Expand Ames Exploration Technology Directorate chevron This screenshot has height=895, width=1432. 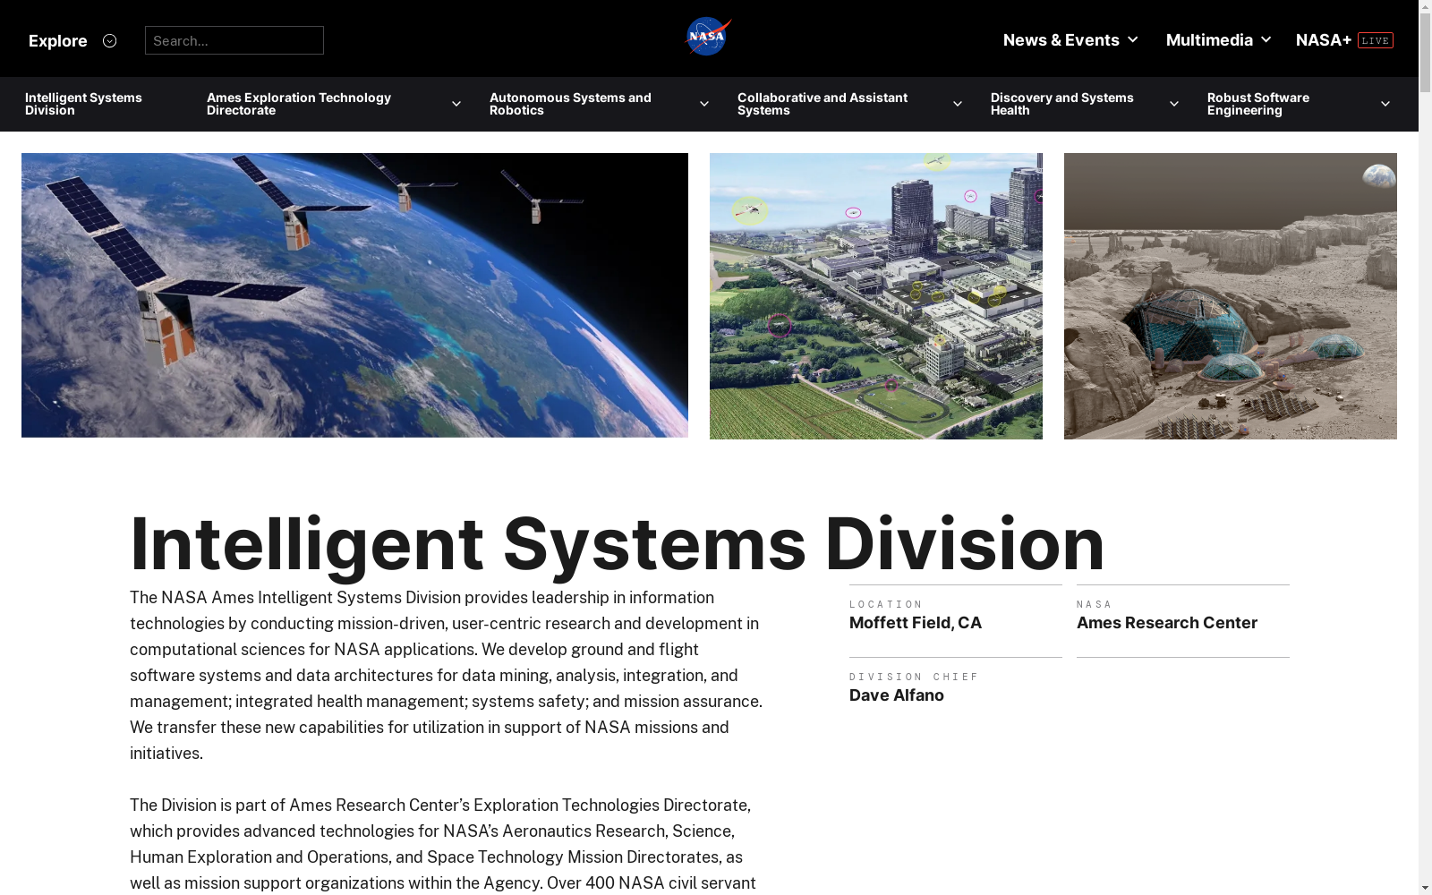point(456,104)
